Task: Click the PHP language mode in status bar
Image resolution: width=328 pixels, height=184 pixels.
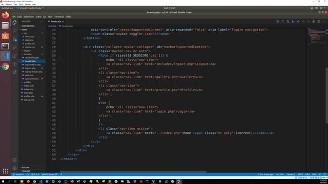Action: (314, 174)
